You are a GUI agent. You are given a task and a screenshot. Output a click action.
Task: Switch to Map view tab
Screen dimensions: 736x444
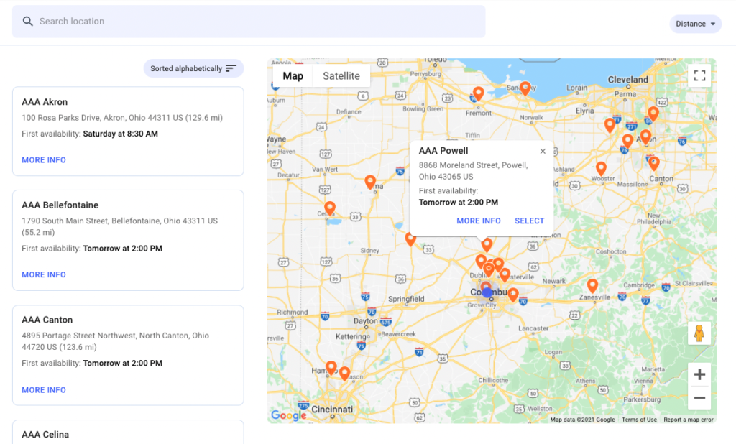pyautogui.click(x=293, y=76)
